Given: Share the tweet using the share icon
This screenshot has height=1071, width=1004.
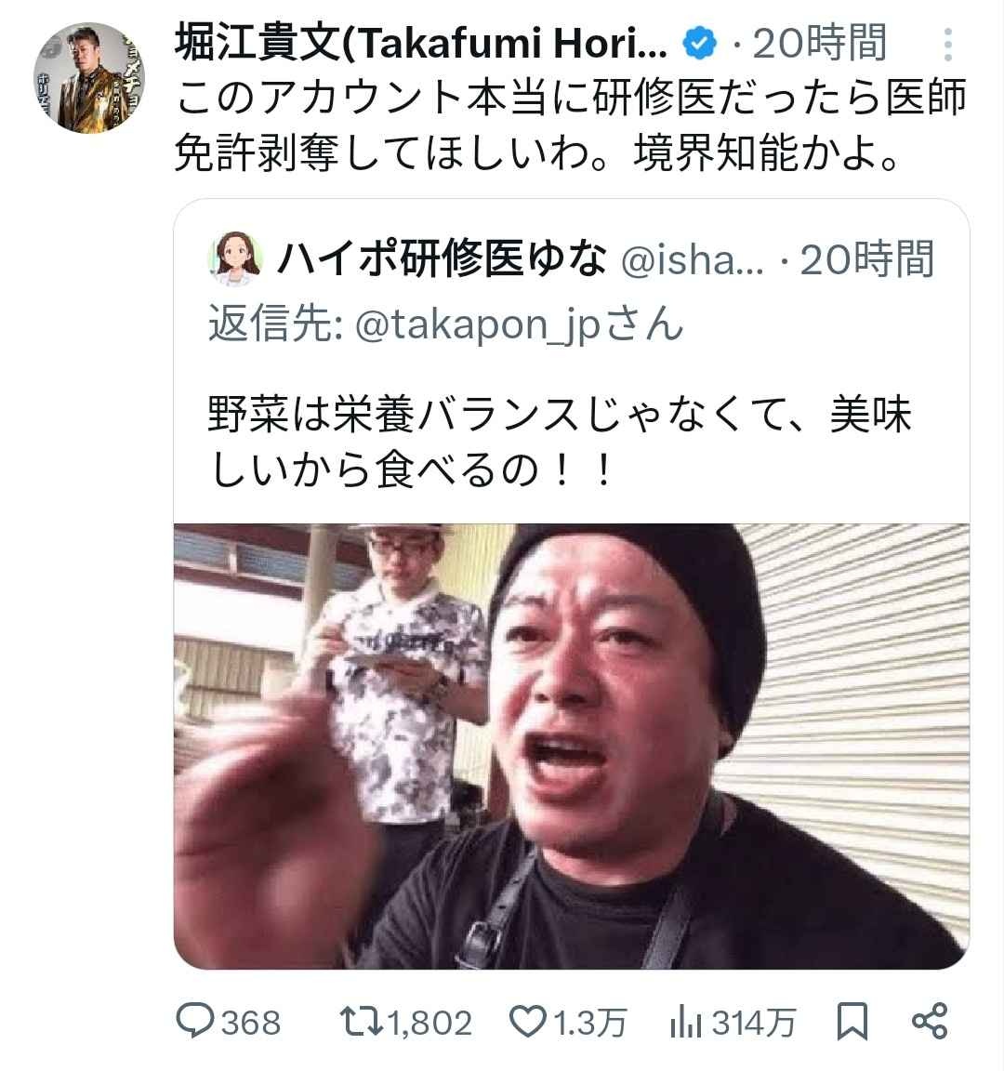Looking at the screenshot, I should coord(931,1022).
